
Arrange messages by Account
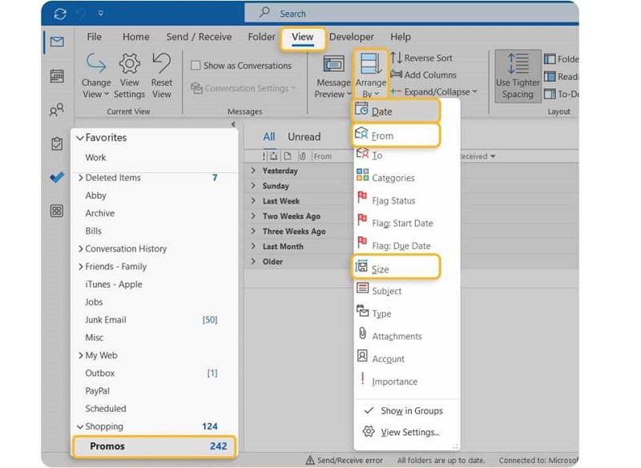click(x=407, y=359)
